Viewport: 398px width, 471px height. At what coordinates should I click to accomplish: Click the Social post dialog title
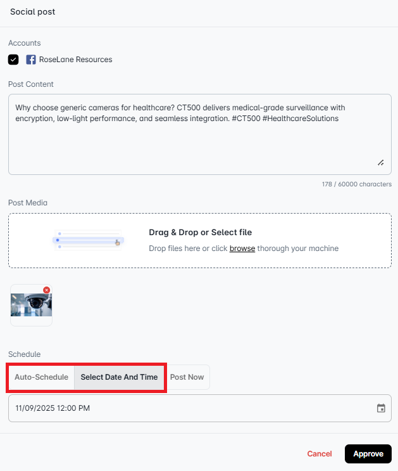click(32, 12)
